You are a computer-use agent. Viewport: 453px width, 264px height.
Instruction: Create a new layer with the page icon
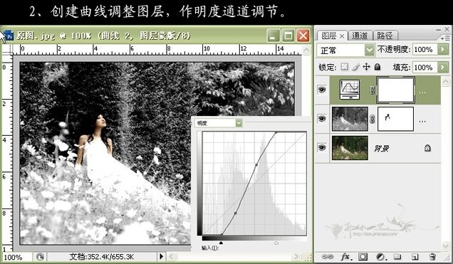[x=415, y=256]
